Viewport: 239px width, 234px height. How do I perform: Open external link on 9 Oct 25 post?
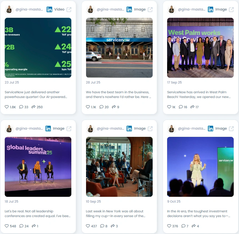[x=232, y=129]
